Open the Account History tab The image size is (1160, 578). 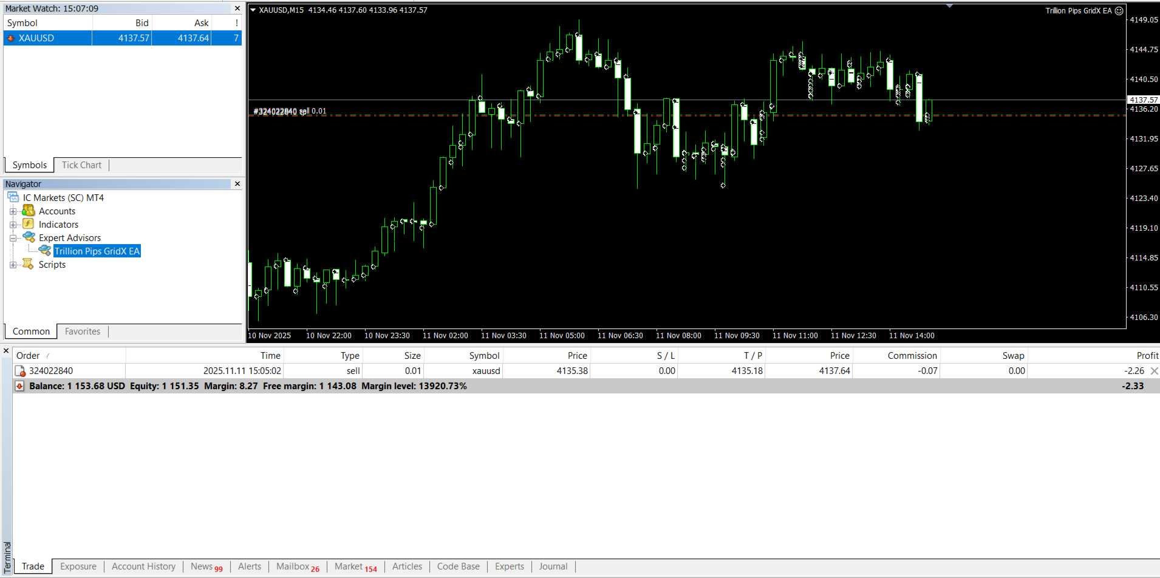point(143,566)
